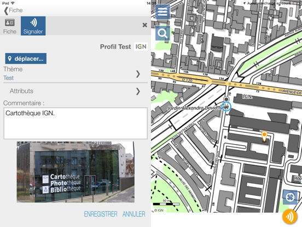Click the grey marker above blue circle

(x=226, y=99)
